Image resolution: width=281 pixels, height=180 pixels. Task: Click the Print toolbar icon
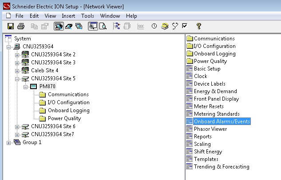pos(21,26)
